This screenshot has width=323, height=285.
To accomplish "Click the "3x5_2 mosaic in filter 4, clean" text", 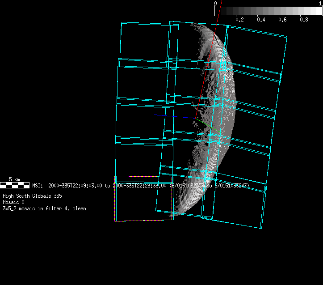I will [44, 208].
